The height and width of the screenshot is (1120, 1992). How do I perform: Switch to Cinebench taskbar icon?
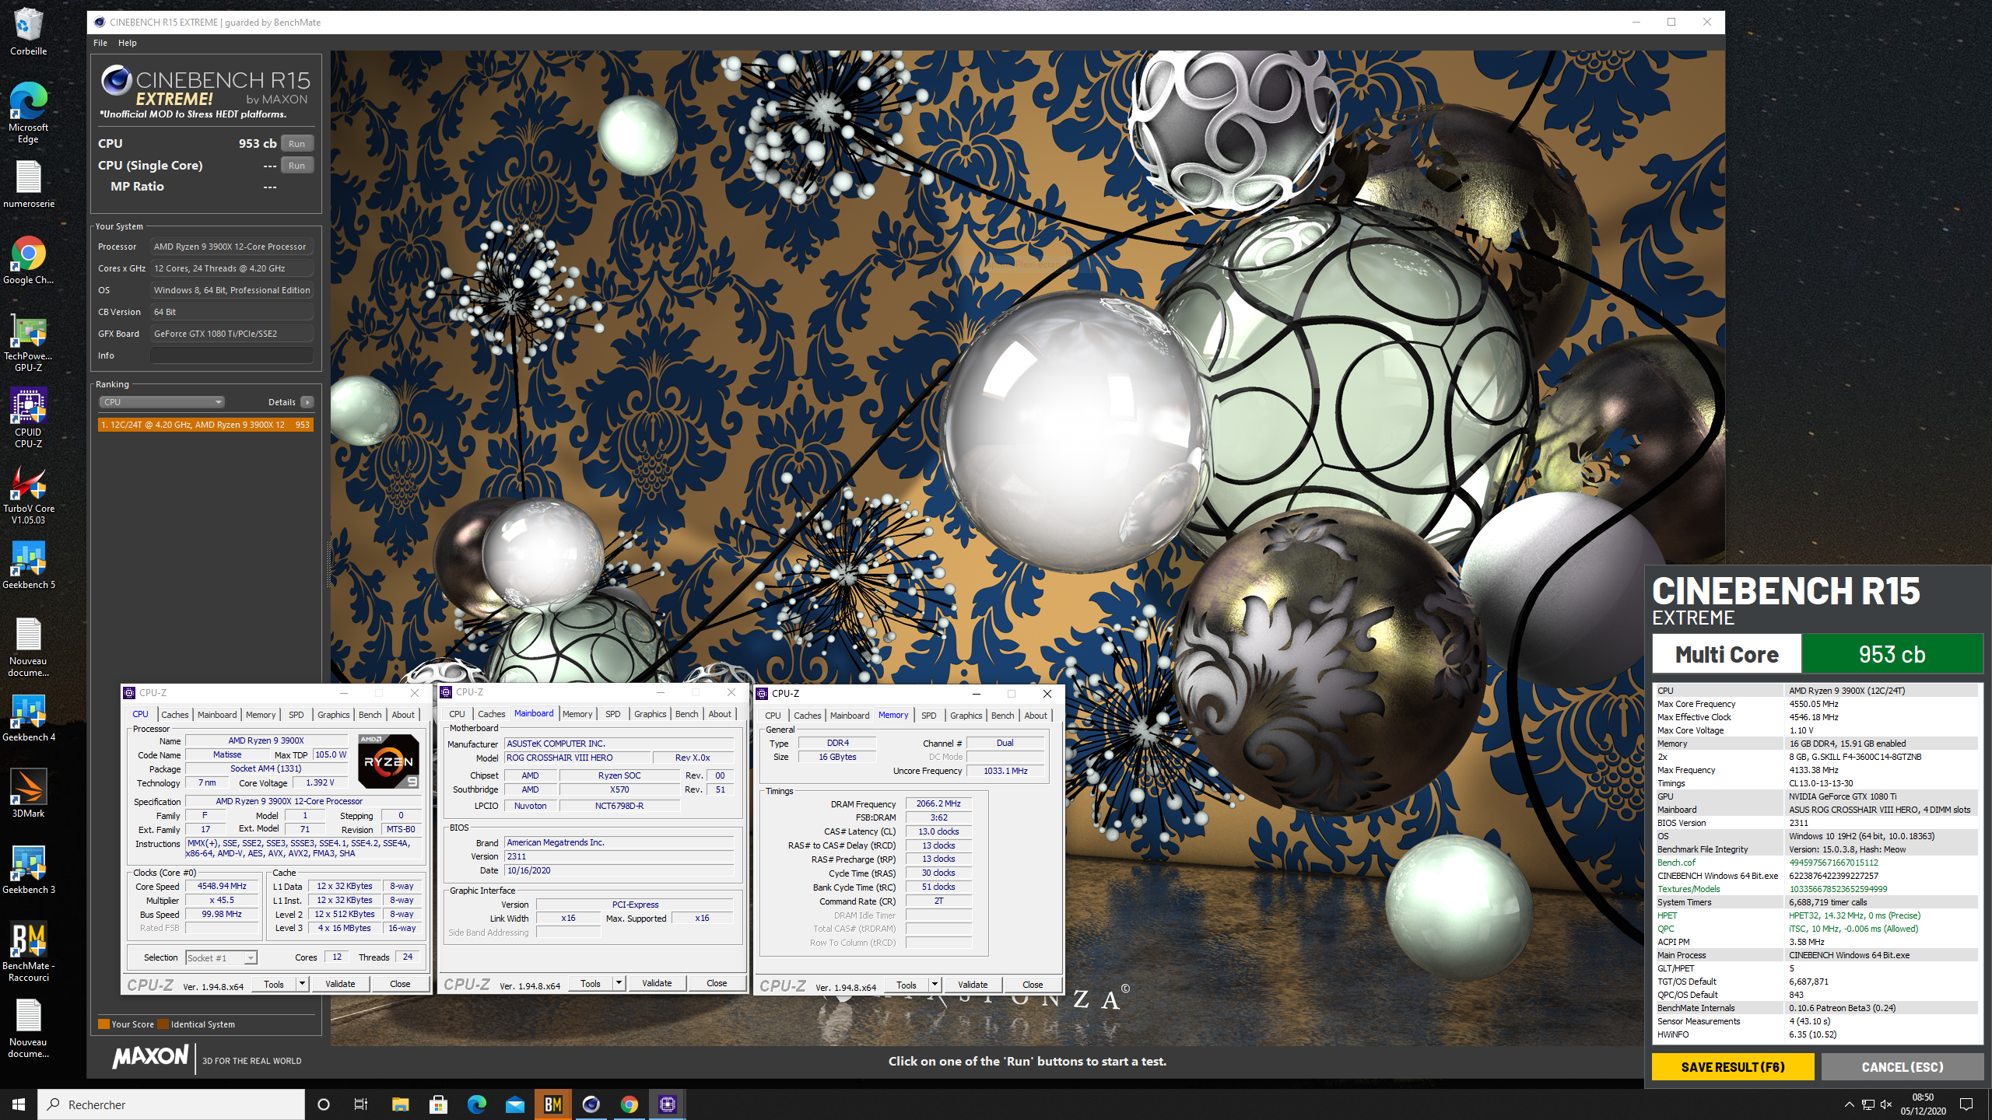click(x=591, y=1104)
